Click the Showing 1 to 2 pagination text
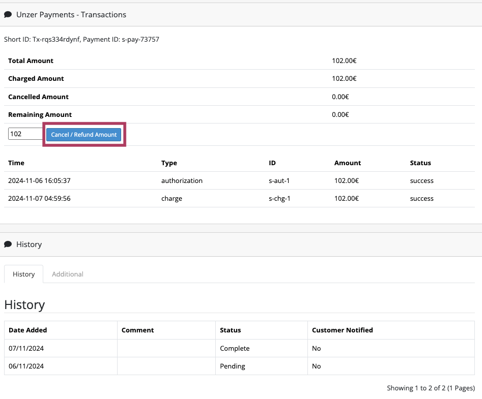Screen dimensions: 482x399 click(x=431, y=388)
